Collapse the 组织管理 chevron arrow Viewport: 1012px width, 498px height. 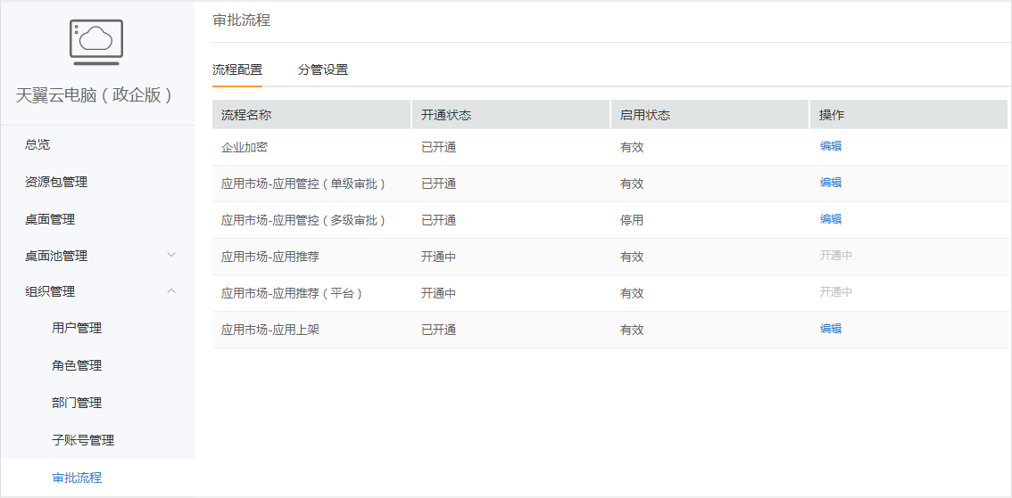172,291
